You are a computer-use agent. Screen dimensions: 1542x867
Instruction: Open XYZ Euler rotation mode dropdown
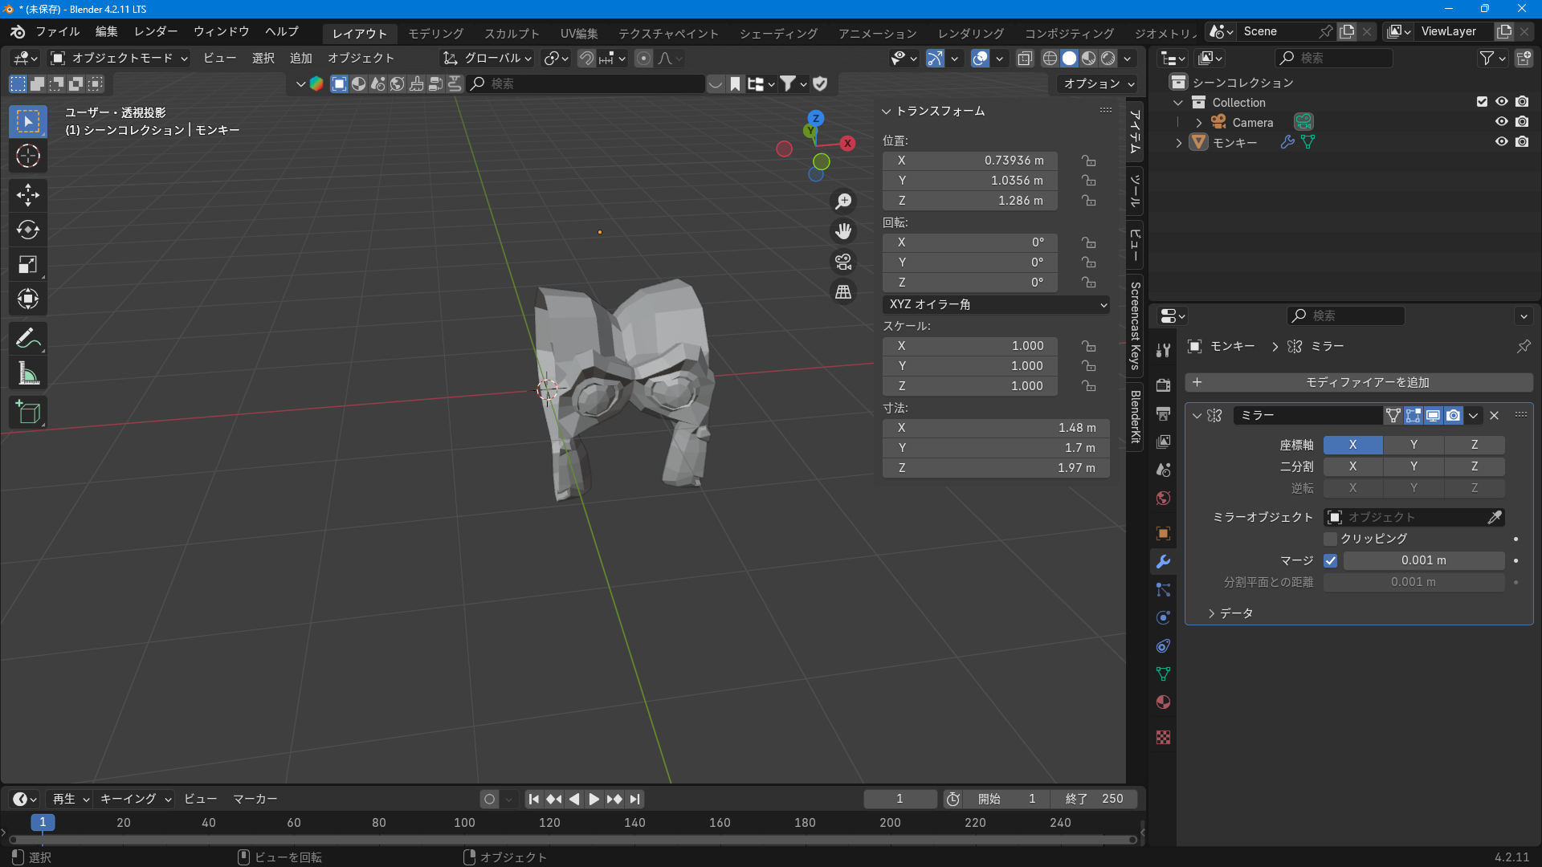[996, 304]
